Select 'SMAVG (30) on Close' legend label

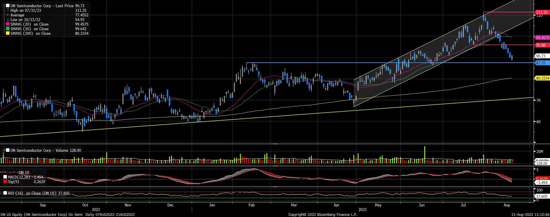click(x=30, y=29)
